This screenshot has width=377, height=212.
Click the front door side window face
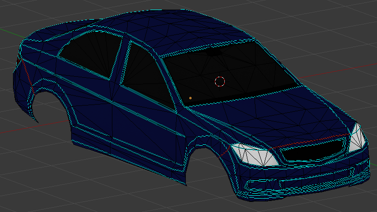click(147, 76)
